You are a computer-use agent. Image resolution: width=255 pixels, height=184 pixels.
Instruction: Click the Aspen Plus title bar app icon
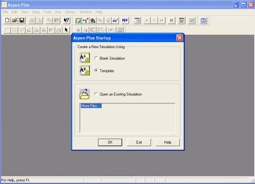tap(4, 5)
